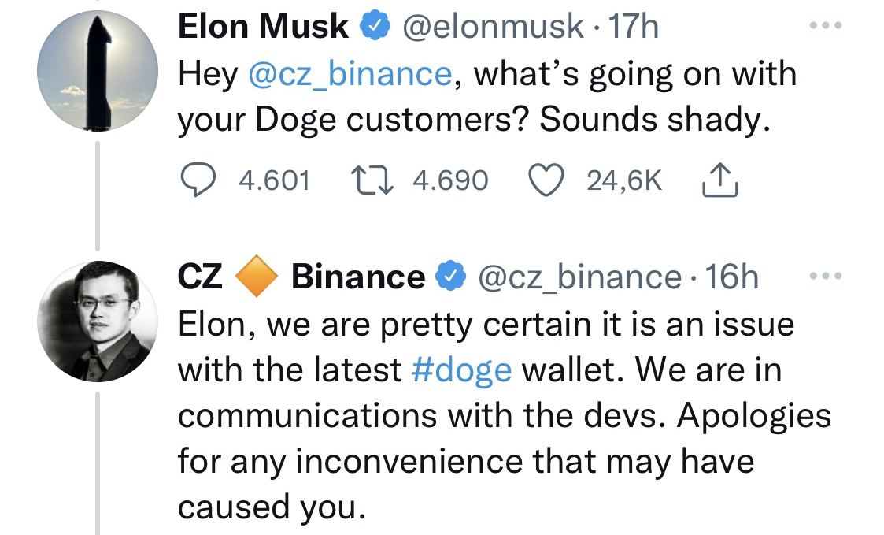Follow the @cz_binance mention link
Image resolution: width=884 pixels, height=535 pixels.
[x=350, y=74]
